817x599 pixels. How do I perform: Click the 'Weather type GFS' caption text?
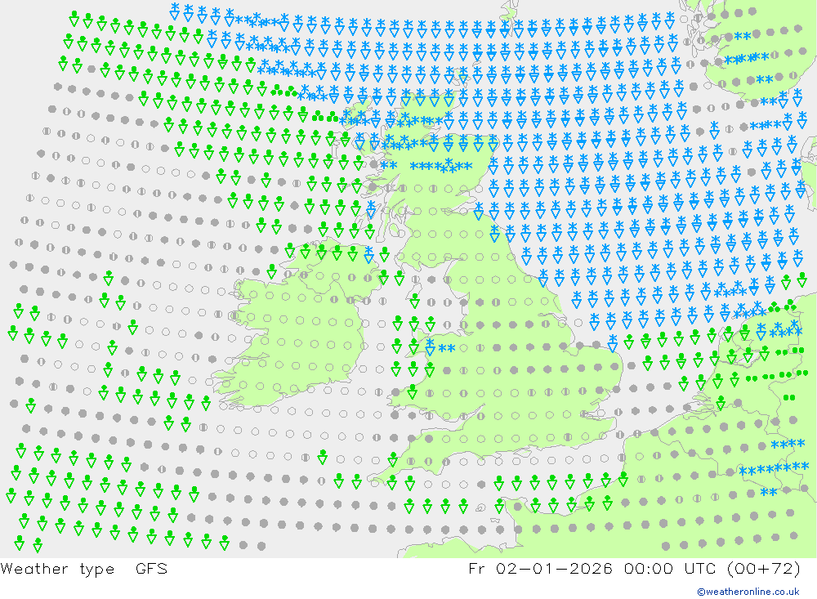point(84,569)
